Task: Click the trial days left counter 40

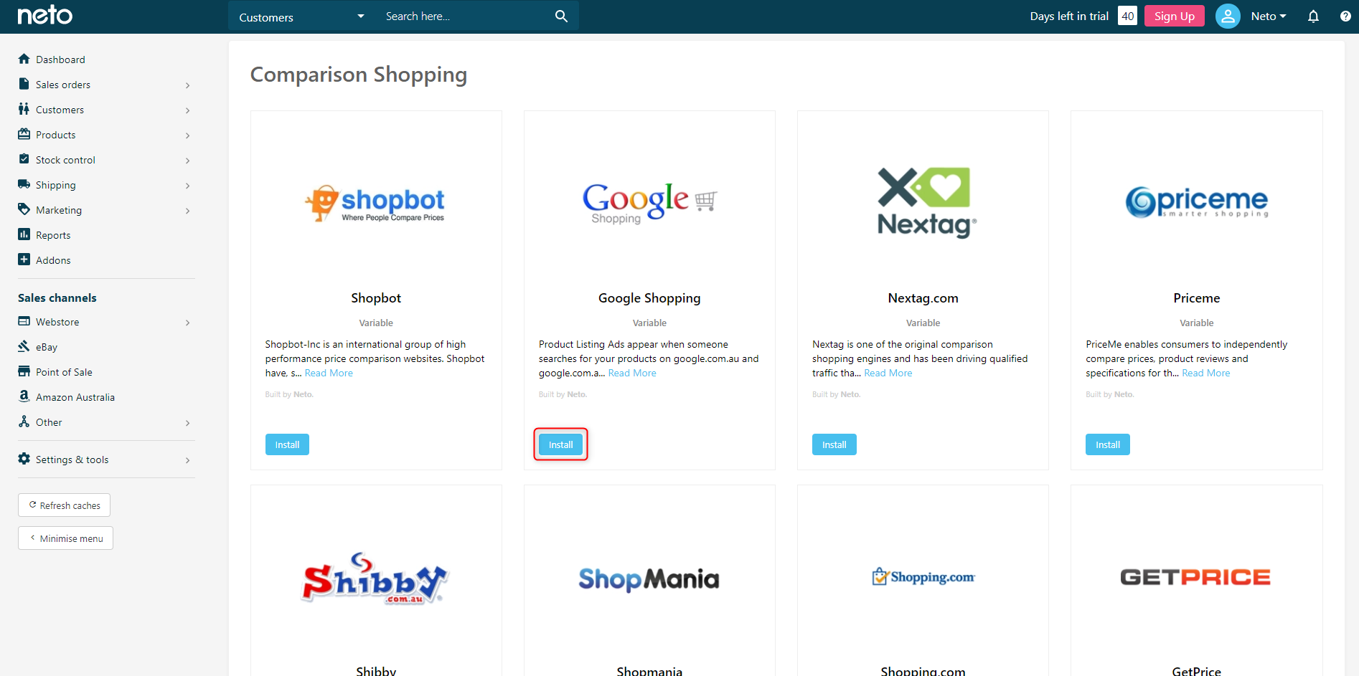Action: coord(1127,16)
